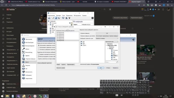Expand Развернуть in YouTube sidebar
174x98 pixels.
click(10, 46)
